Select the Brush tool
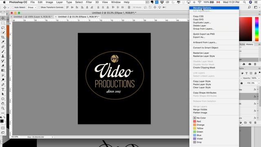The image size is (261, 147). click(3, 51)
